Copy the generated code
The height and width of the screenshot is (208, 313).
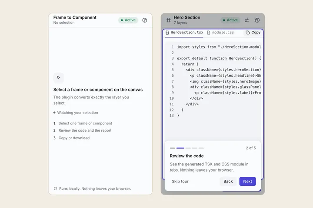pos(253,32)
